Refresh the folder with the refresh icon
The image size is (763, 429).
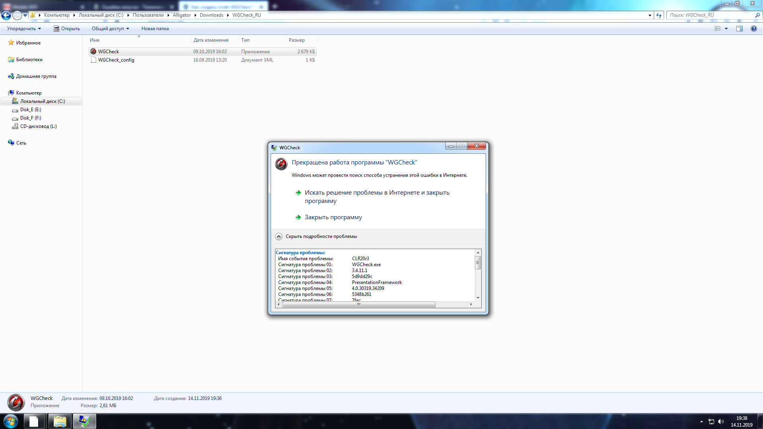point(659,15)
